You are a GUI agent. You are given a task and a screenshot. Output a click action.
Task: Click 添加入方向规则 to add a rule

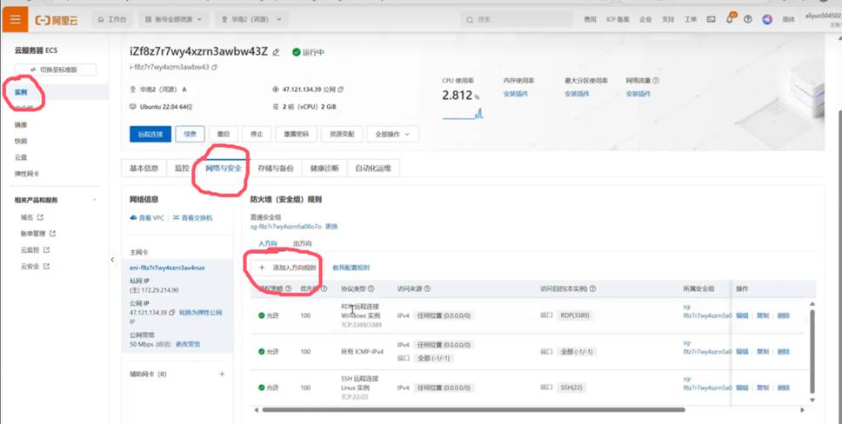pos(286,268)
